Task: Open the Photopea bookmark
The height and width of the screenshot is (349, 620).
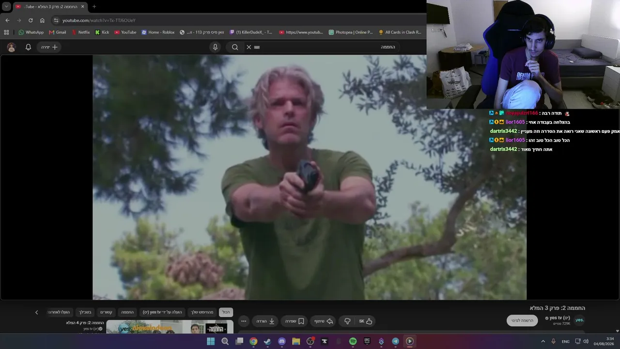Action: pos(351,32)
